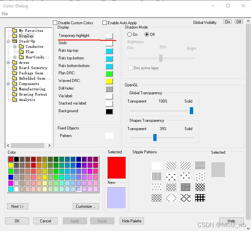Open the File menu
Screen dimensions: 251x231
[x=5, y=14]
